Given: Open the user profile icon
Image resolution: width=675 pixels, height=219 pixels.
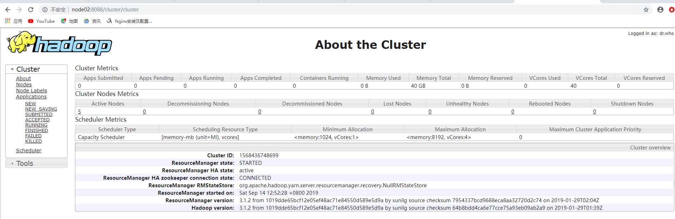Looking at the screenshot, I should click(660, 10).
